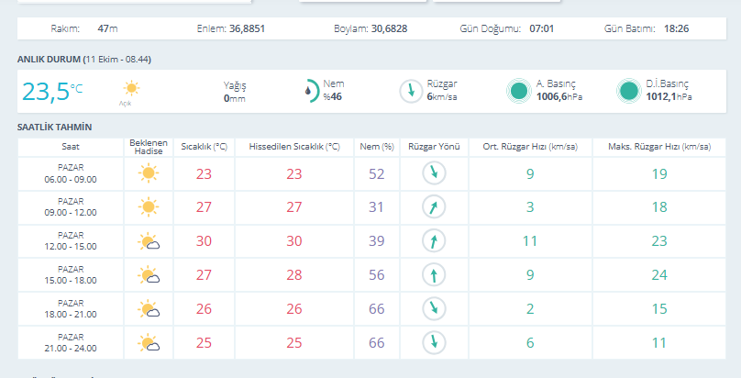Click the Rakım 47m value
Screen dimensions: 741x378
[107, 28]
